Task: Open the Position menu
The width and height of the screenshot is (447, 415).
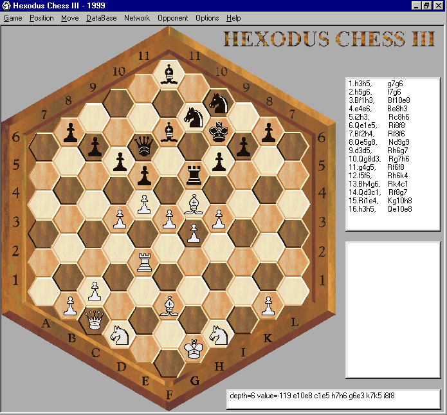Action: (42, 18)
